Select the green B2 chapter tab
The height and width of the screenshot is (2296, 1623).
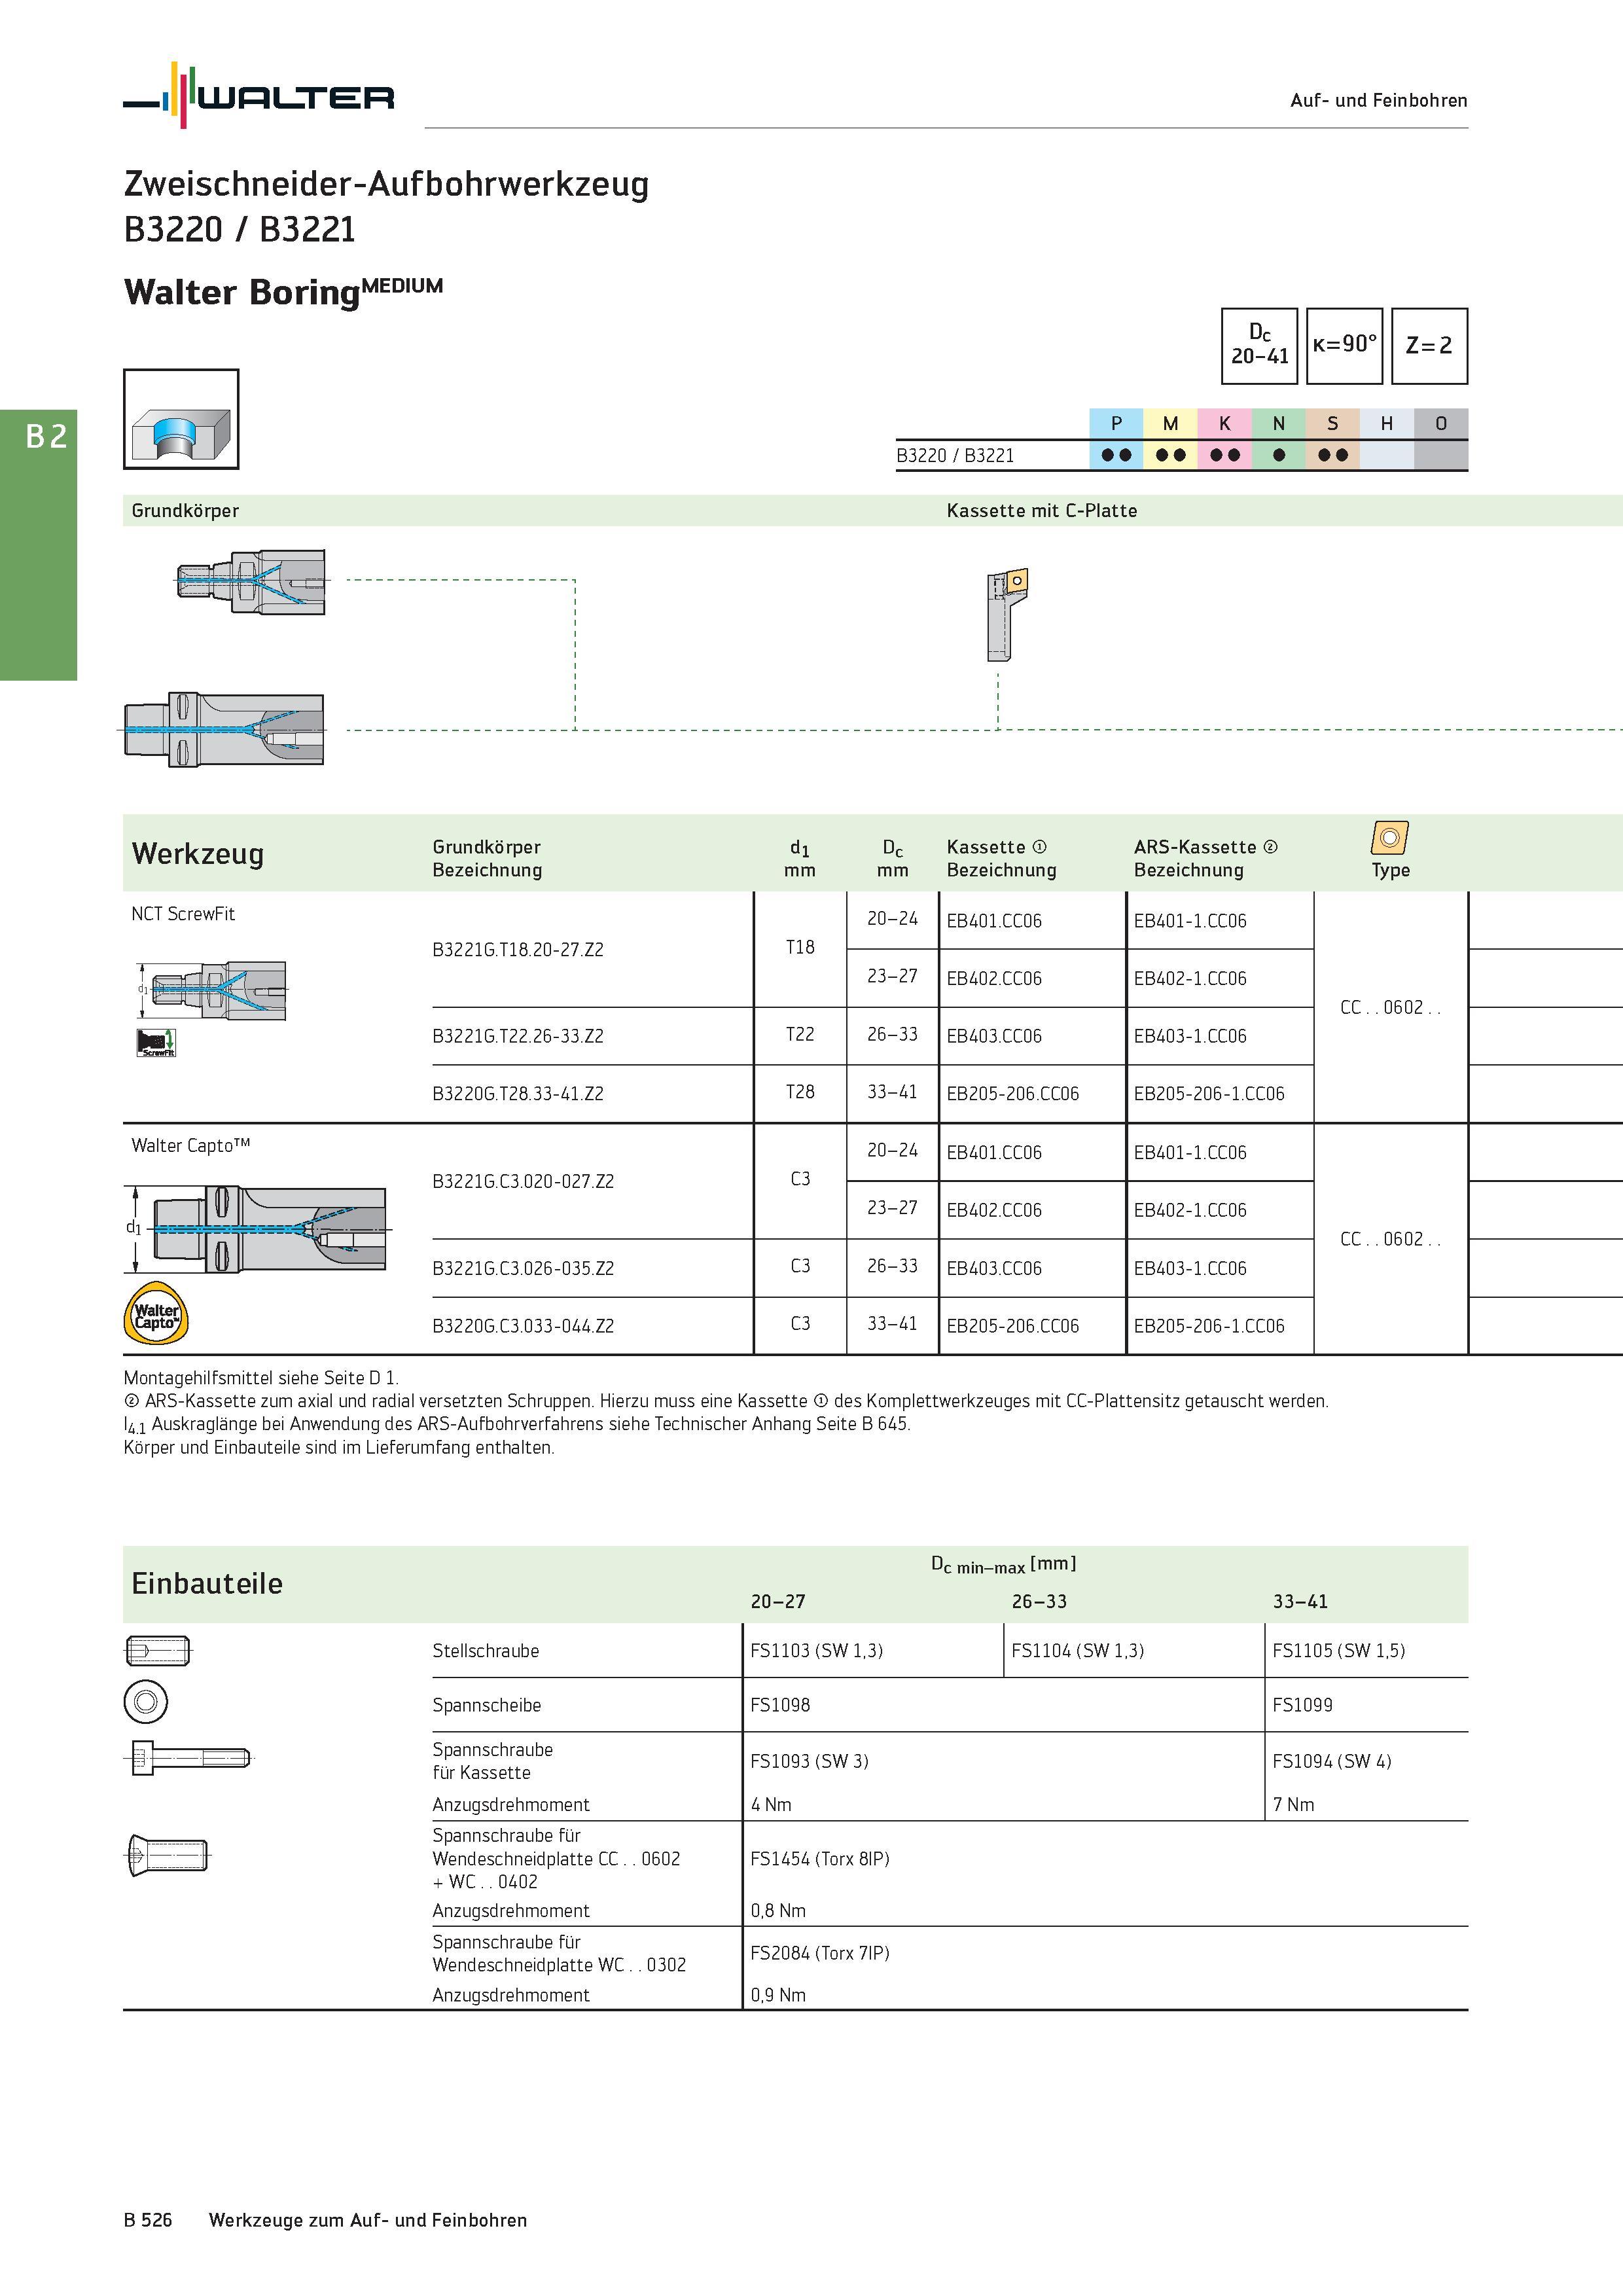[x=39, y=545]
